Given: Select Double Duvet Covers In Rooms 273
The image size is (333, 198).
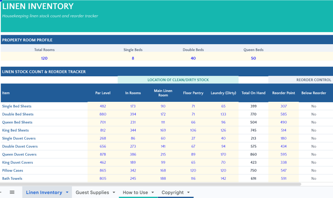Looking at the screenshot, I should point(133,146).
